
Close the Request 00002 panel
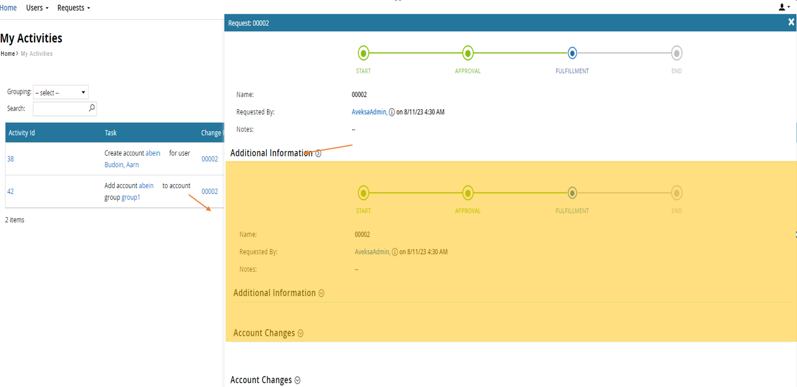point(791,22)
